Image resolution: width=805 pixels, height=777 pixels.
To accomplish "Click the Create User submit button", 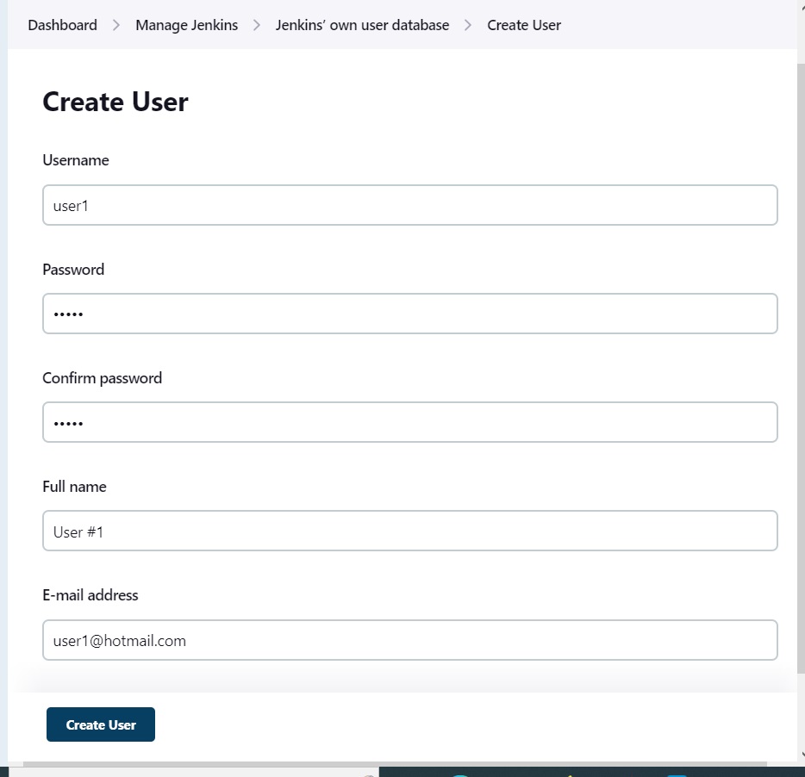I will (101, 724).
